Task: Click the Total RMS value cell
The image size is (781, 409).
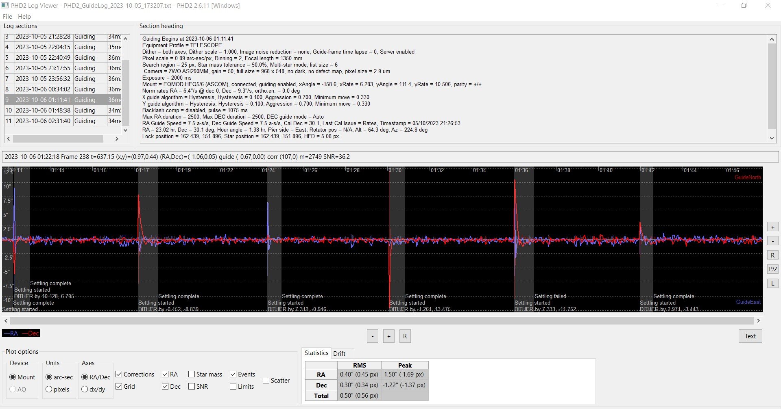Action: pyautogui.click(x=359, y=396)
